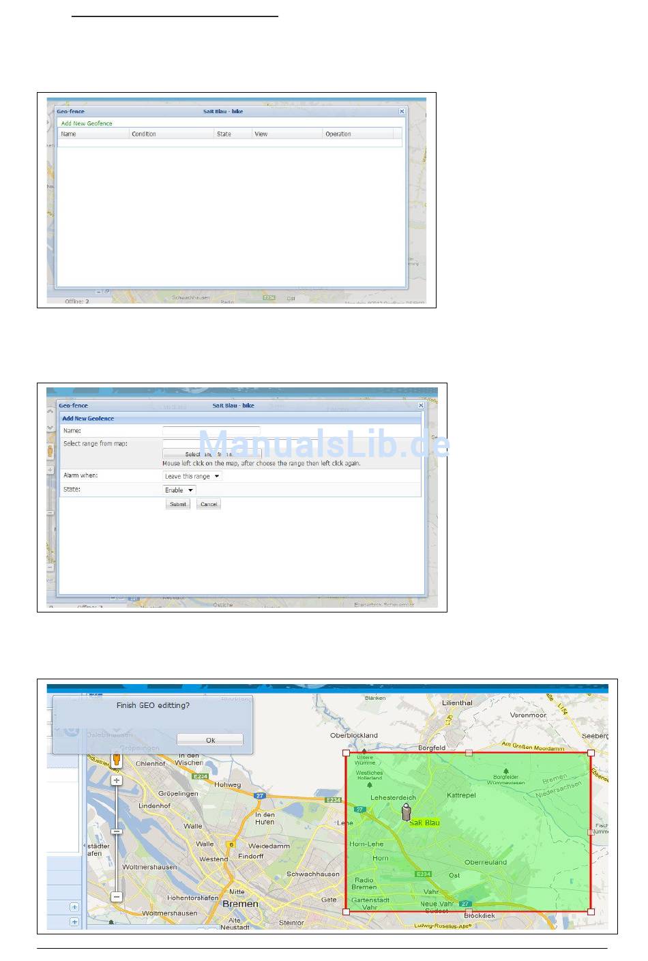Click the Bremen city label on map
The height and width of the screenshot is (961, 648).
point(240,904)
